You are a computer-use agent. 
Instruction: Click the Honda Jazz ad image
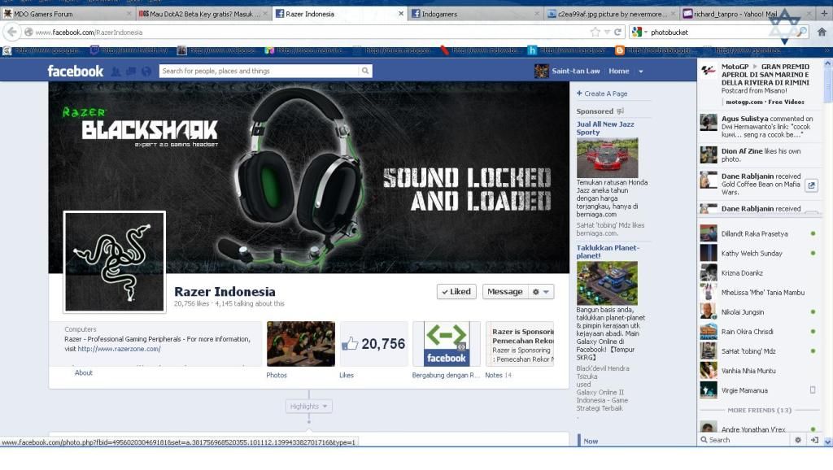pyautogui.click(x=607, y=158)
